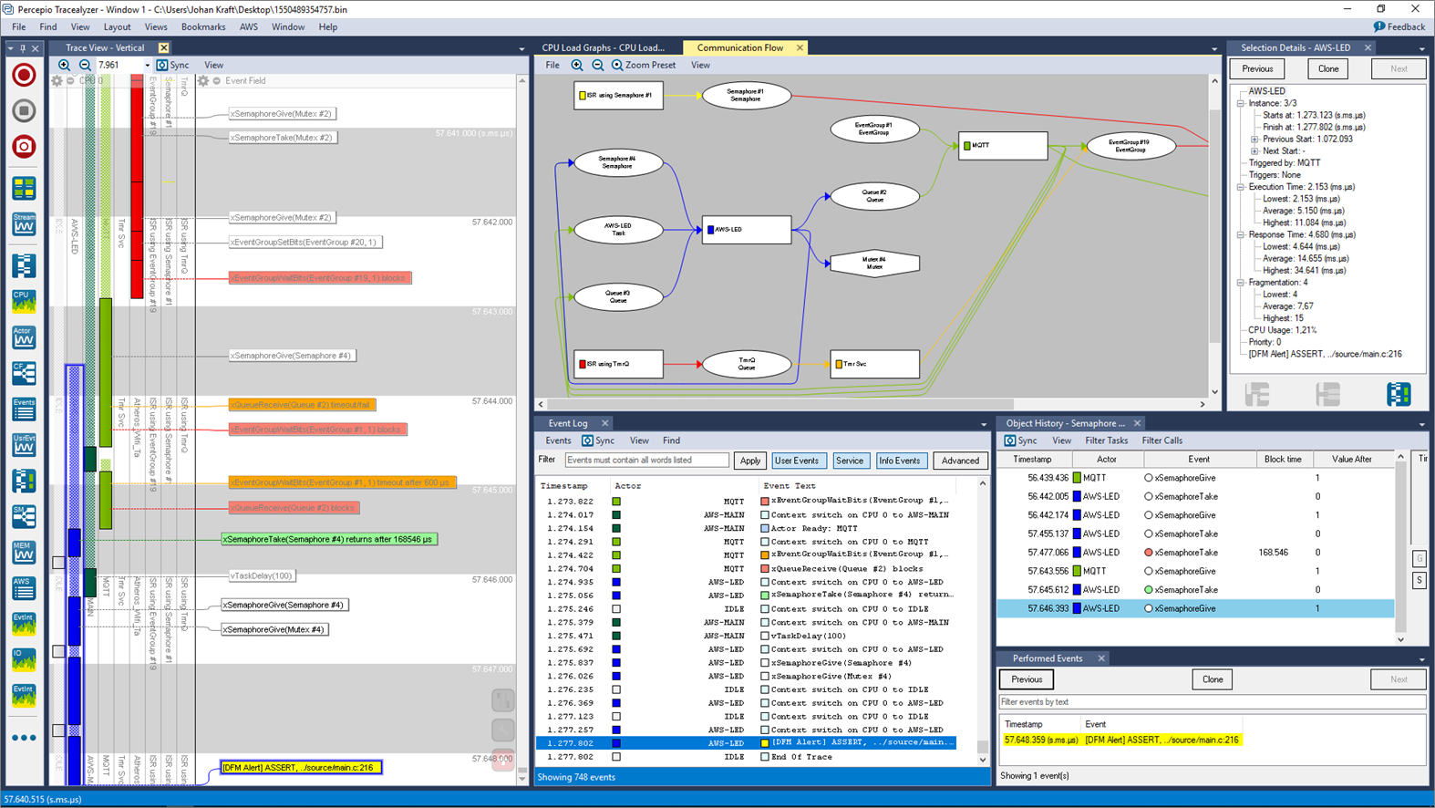Viewport: 1435px width, 808px height.
Task: Open the Views menu in the menu bar
Action: (156, 26)
